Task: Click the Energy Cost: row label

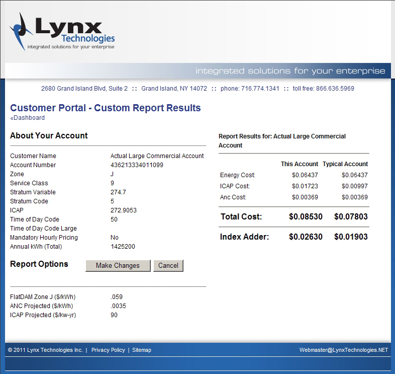Action: pyautogui.click(x=238, y=175)
